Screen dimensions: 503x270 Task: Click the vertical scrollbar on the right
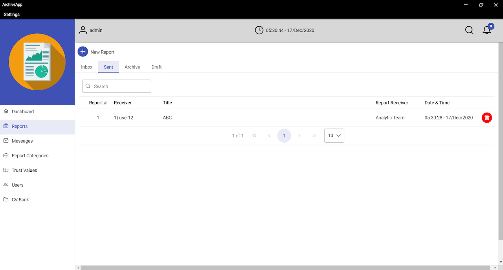(500, 141)
